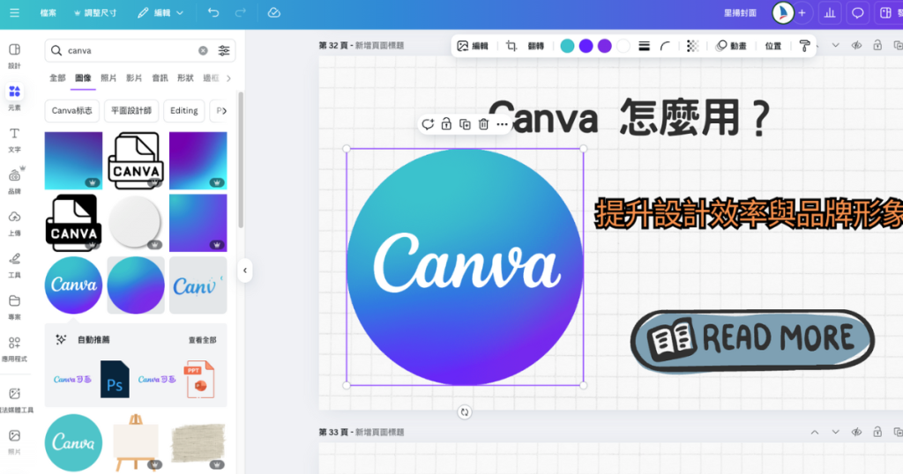Clear the search field text
The height and width of the screenshot is (474, 903).
point(204,50)
